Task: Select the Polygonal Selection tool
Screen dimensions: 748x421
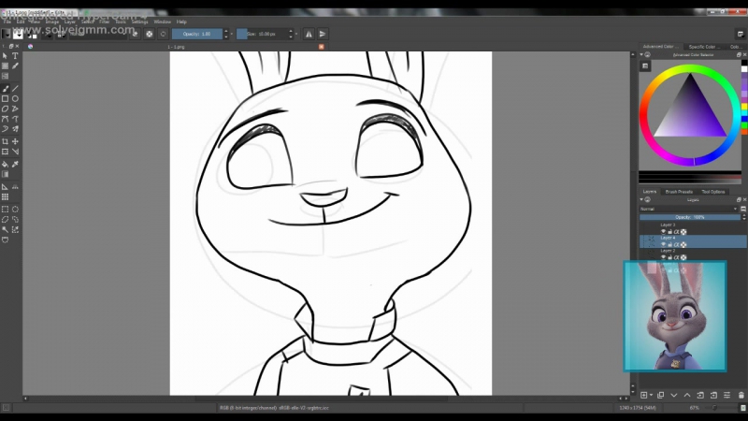Action: point(6,220)
